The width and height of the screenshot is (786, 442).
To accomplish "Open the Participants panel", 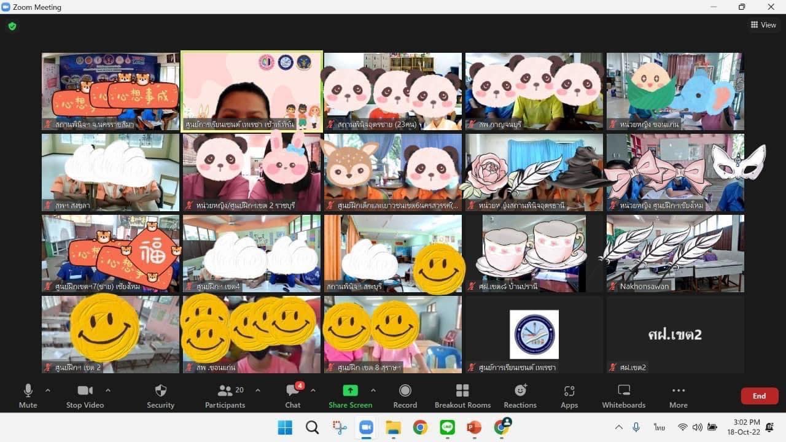I will 225,396.
